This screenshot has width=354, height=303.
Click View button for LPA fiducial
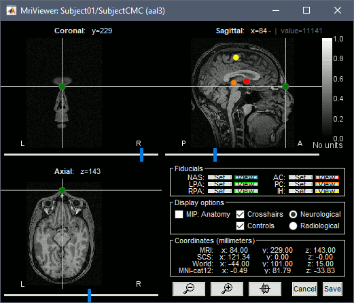246,184
